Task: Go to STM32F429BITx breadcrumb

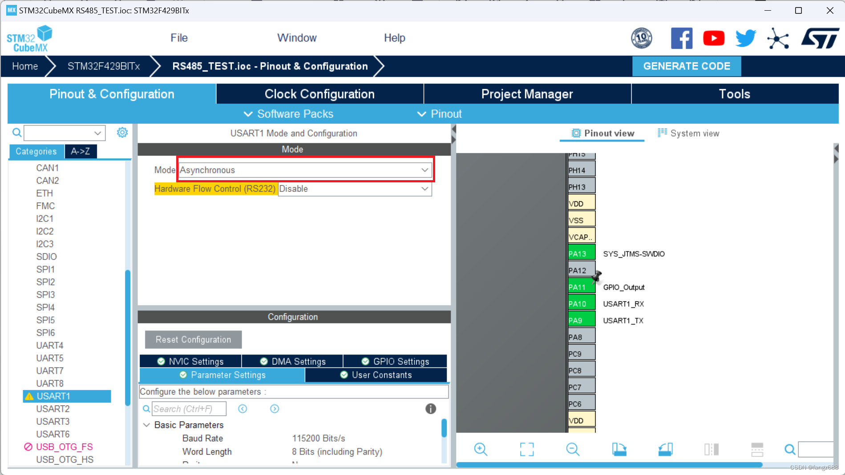Action: (x=104, y=66)
